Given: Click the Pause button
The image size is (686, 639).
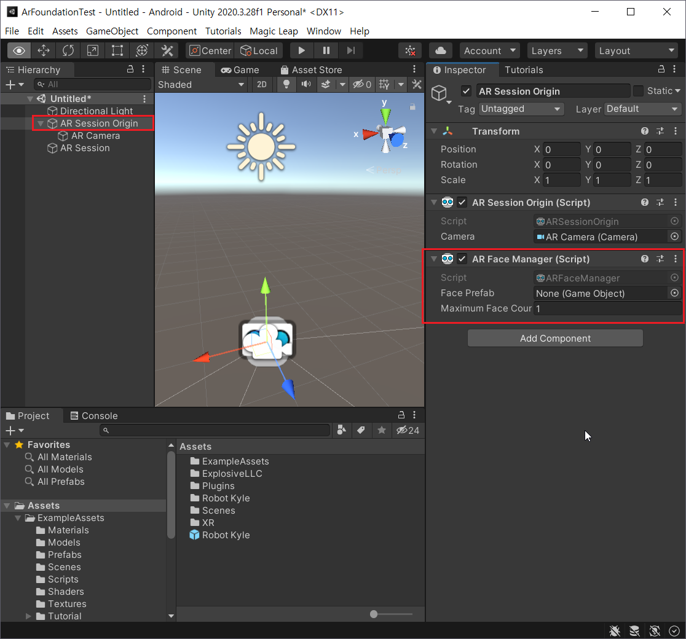Looking at the screenshot, I should [x=326, y=51].
